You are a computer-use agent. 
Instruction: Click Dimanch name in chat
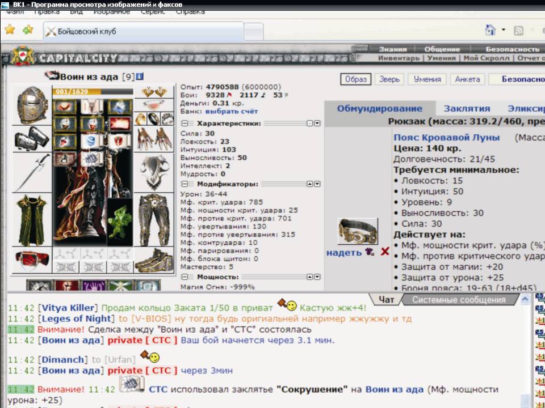point(63,359)
